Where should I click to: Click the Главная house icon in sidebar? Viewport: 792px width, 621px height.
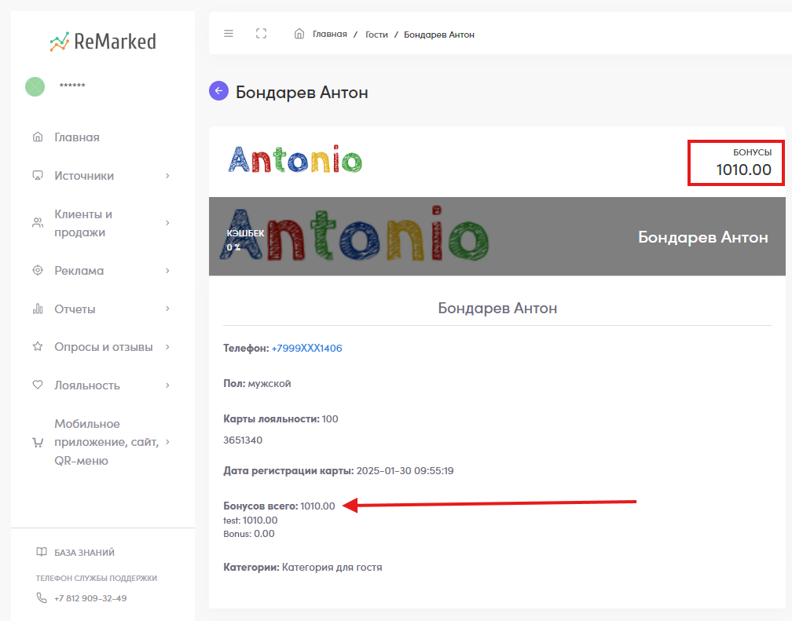pyautogui.click(x=38, y=137)
